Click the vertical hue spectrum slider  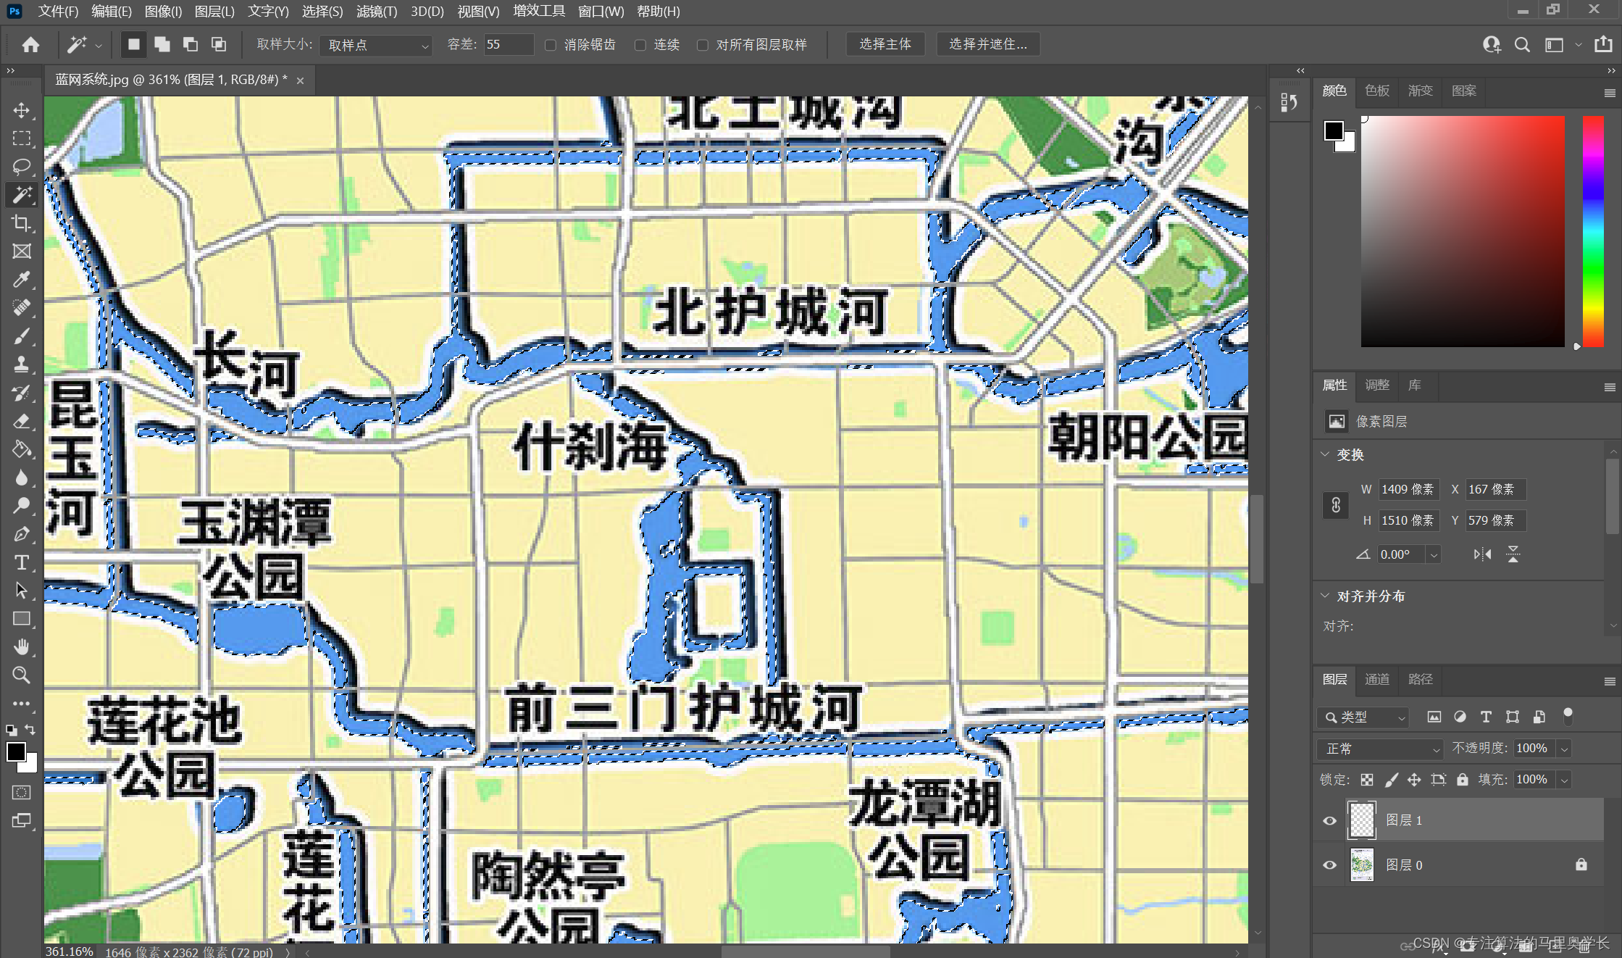coord(1592,230)
